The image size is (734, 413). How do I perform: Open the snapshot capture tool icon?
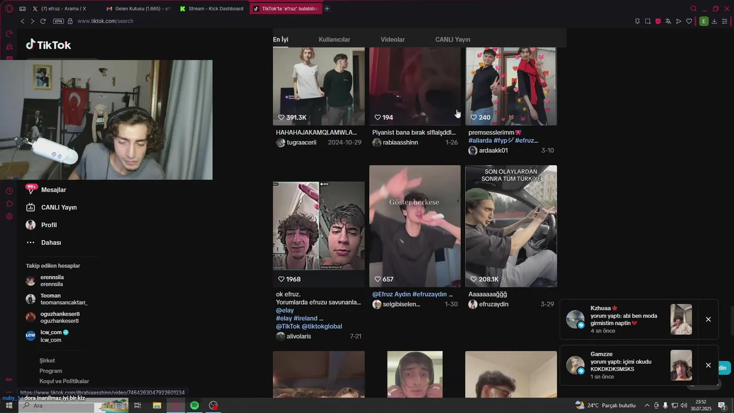click(647, 21)
